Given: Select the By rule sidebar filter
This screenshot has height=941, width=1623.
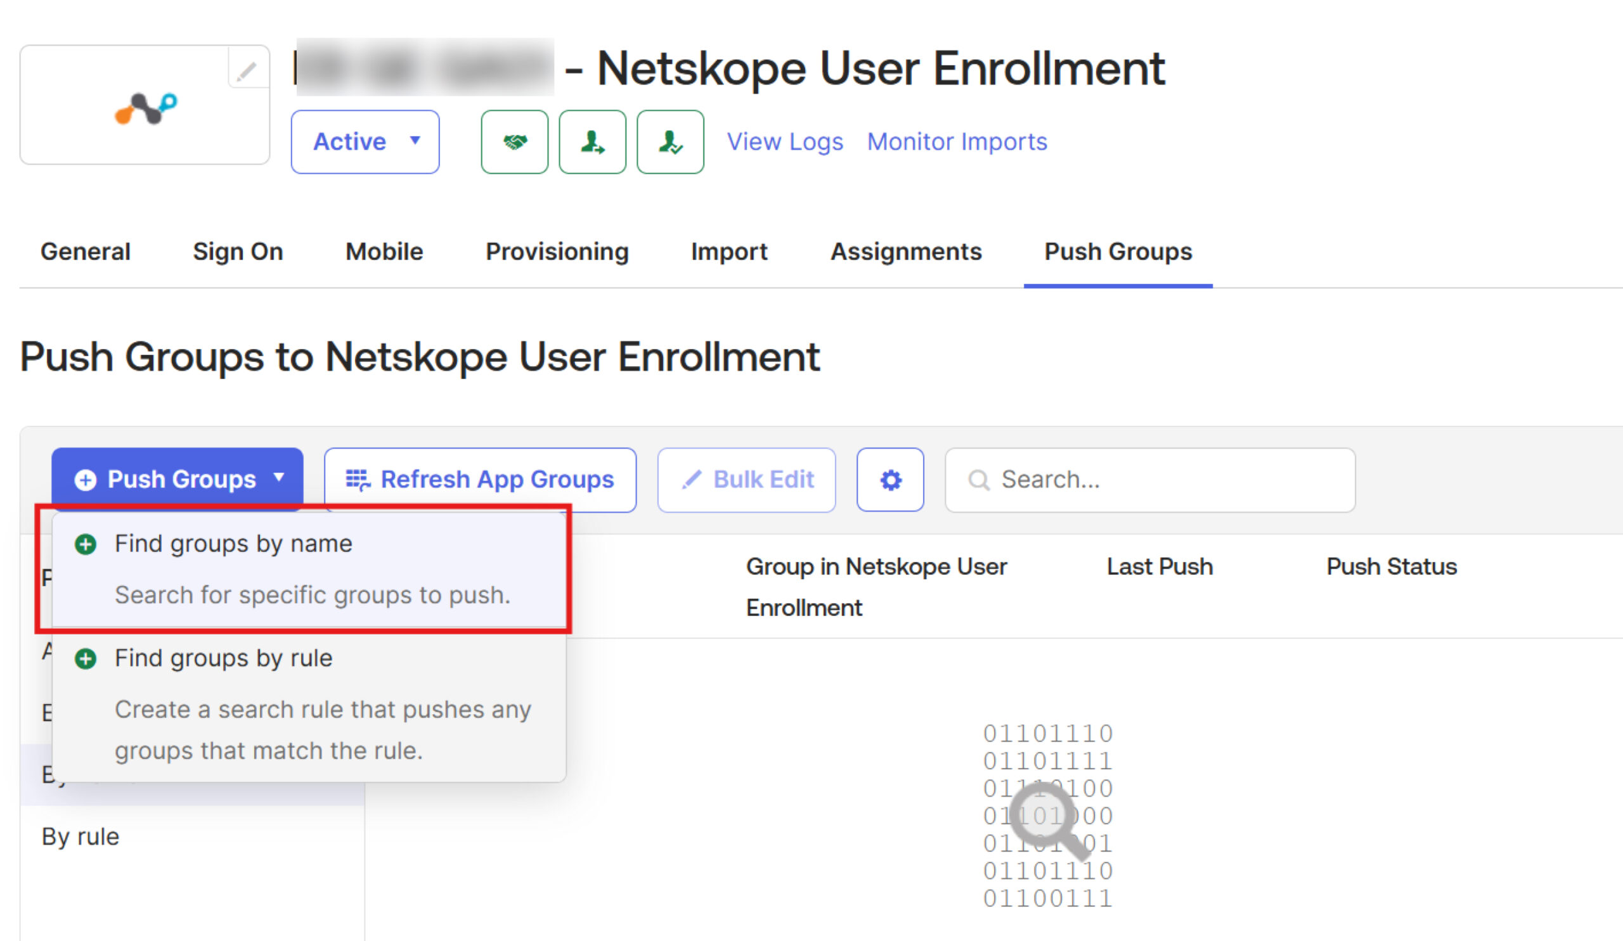Looking at the screenshot, I should click(x=81, y=836).
